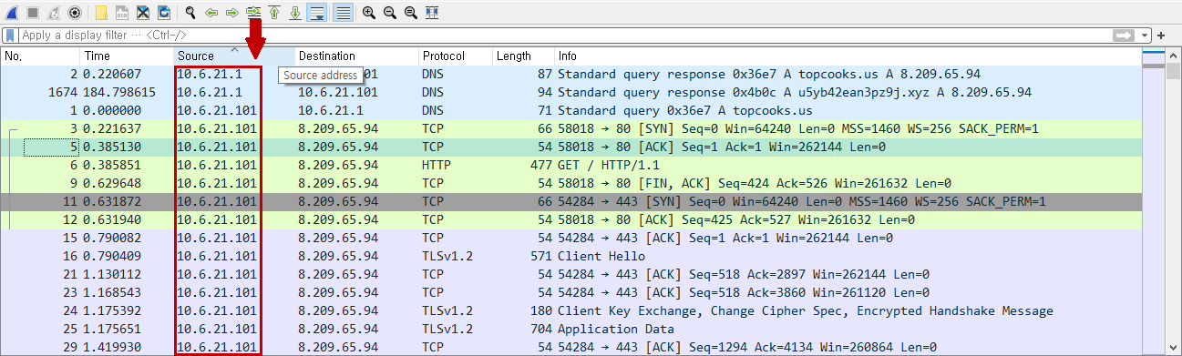Select packet 21 at time 1.130112
Image resolution: width=1182 pixels, height=356 pixels.
(x=570, y=274)
